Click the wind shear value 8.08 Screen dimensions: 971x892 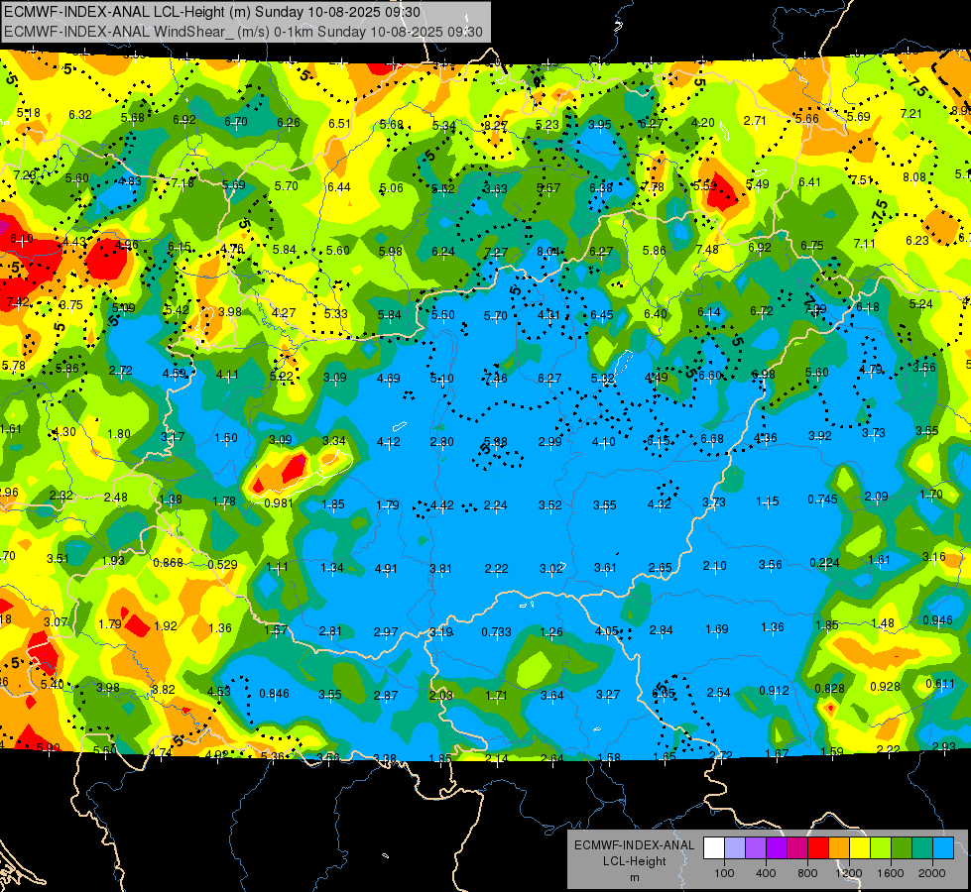(914, 177)
